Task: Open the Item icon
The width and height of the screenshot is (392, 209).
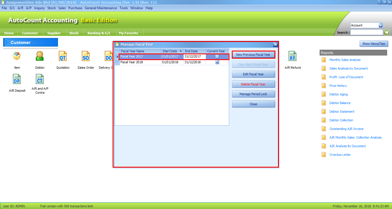Action: [17, 56]
